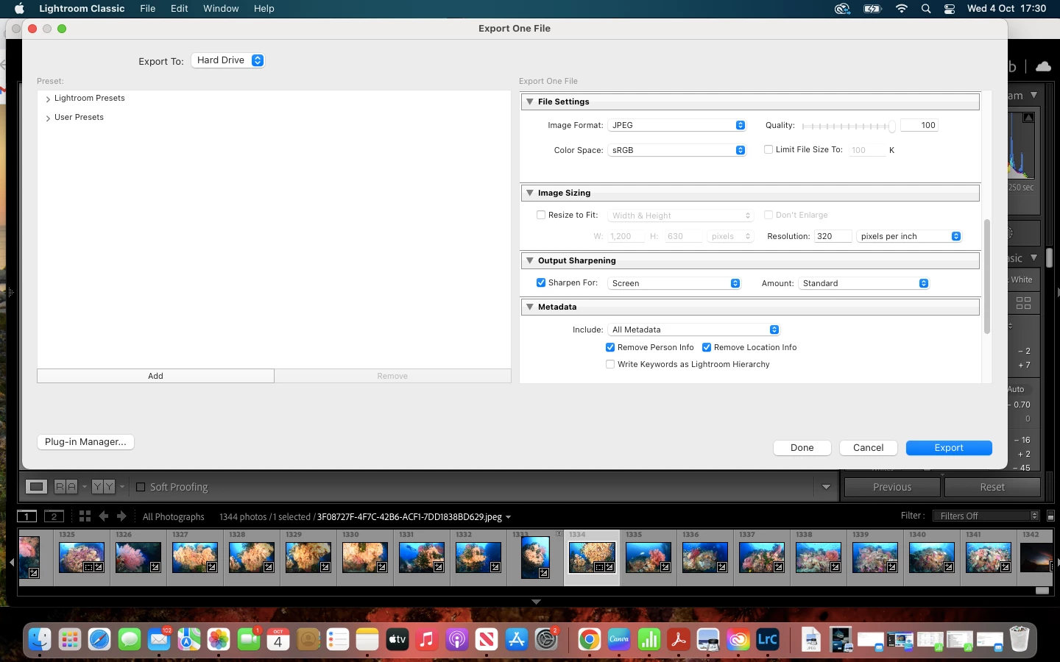
Task: Open the Sharpen For Screen dropdown
Action: 674,283
